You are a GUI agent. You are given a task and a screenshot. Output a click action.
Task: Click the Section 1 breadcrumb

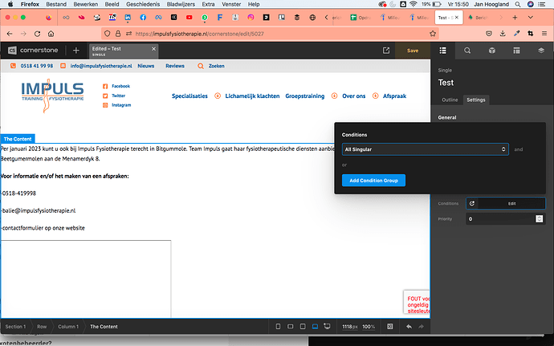pos(16,327)
